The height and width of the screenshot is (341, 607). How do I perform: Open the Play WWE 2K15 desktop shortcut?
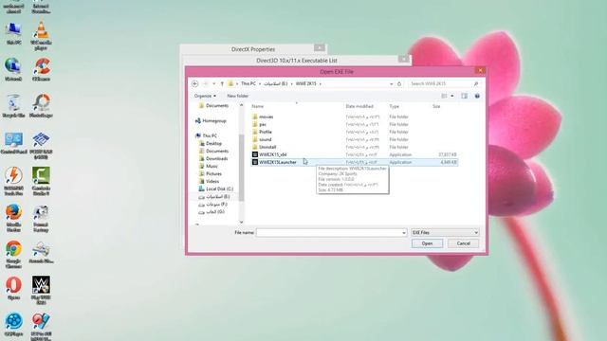[41, 291]
